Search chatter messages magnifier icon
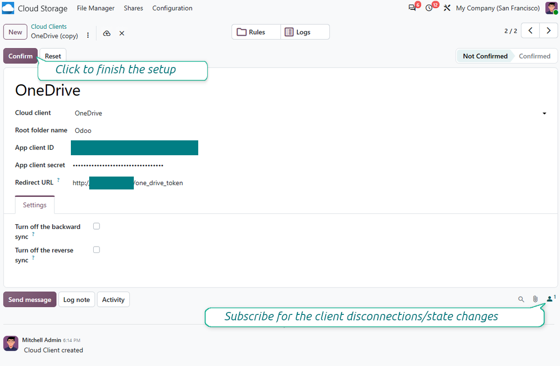Image resolution: width=560 pixels, height=366 pixels. click(x=521, y=299)
